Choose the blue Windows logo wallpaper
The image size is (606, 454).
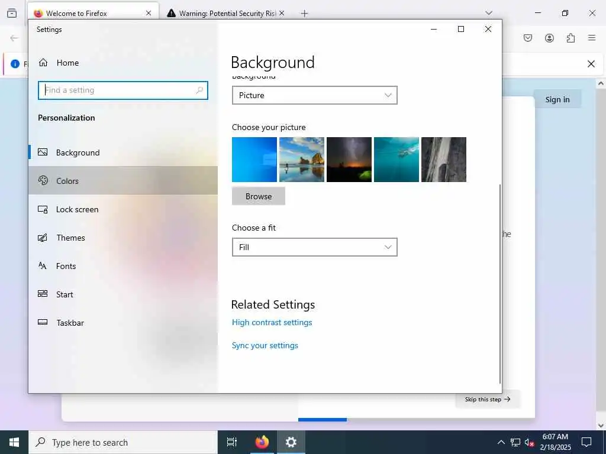(x=254, y=160)
